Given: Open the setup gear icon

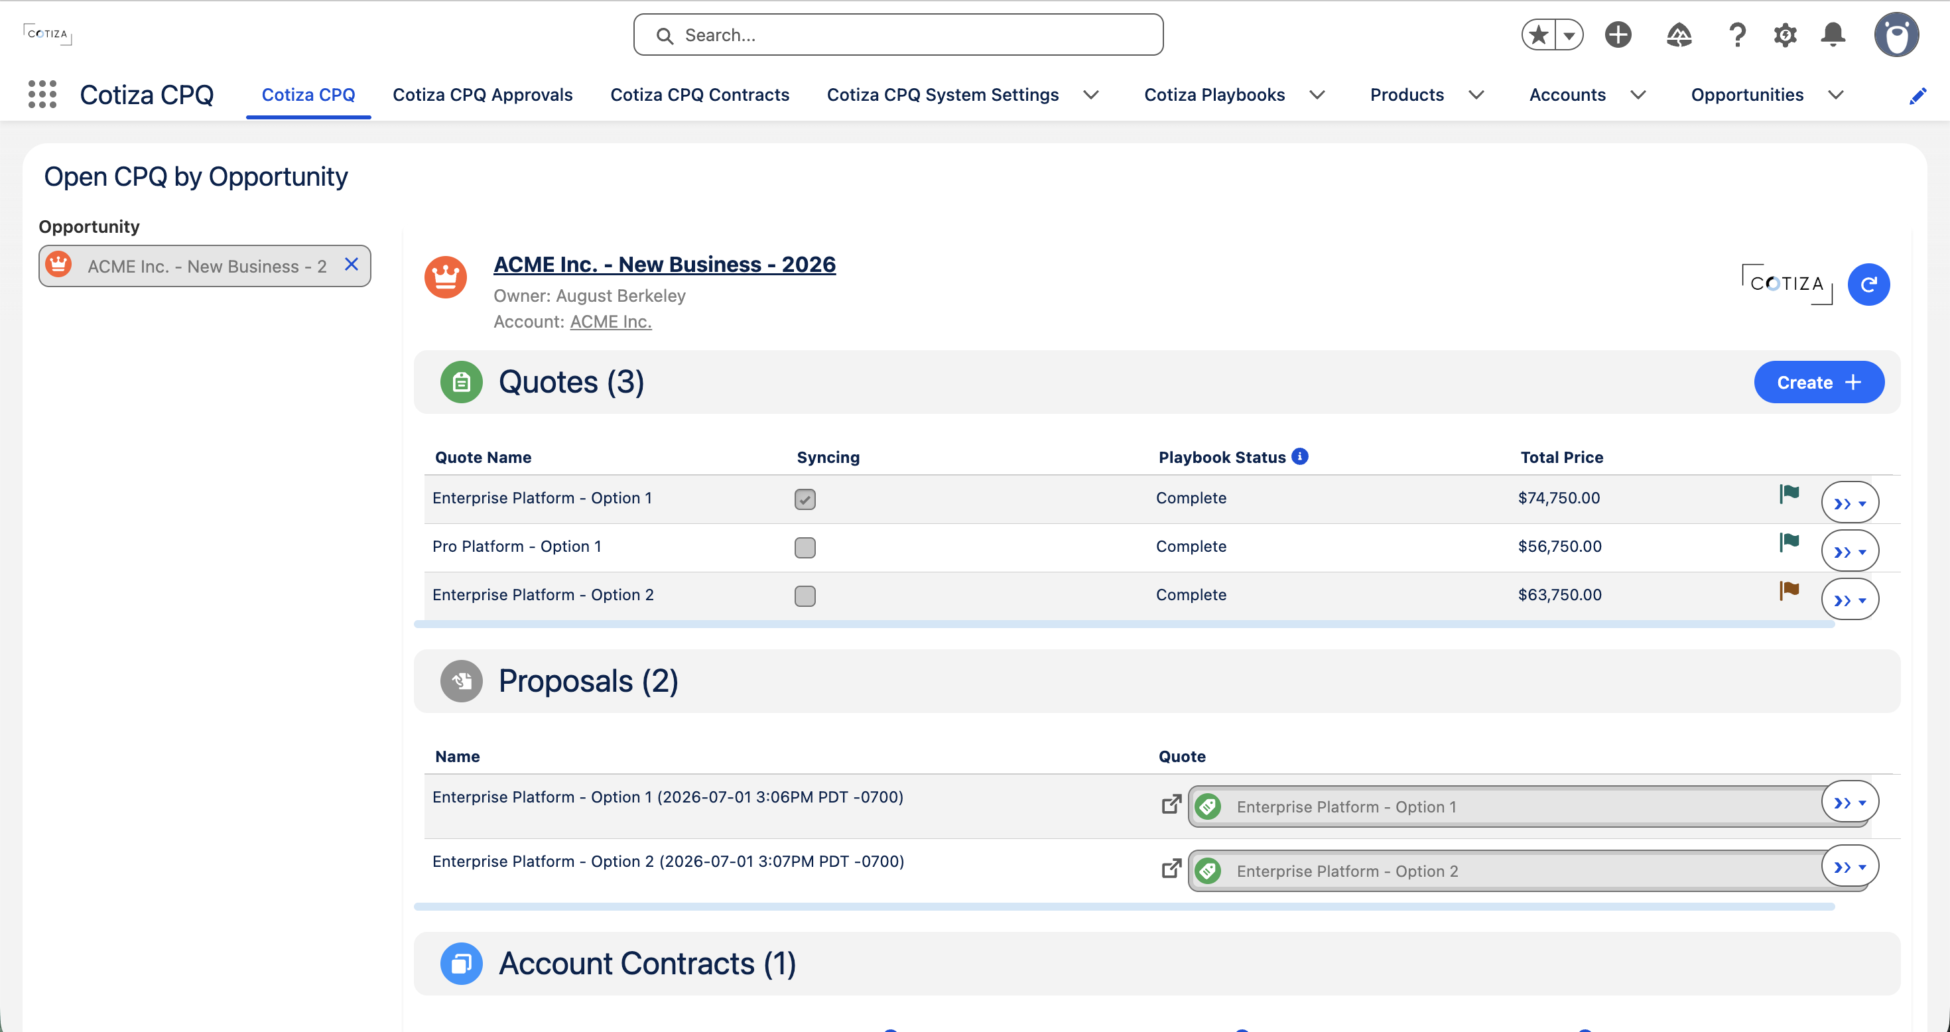Looking at the screenshot, I should 1785,35.
